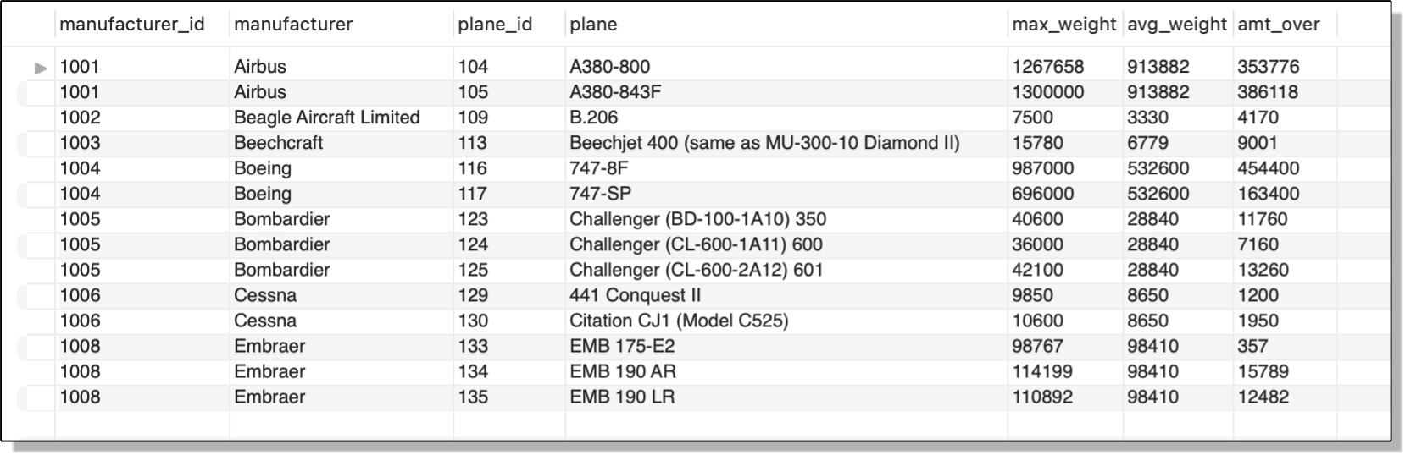Select the amt_over column header
The image size is (1405, 455).
point(1278,25)
